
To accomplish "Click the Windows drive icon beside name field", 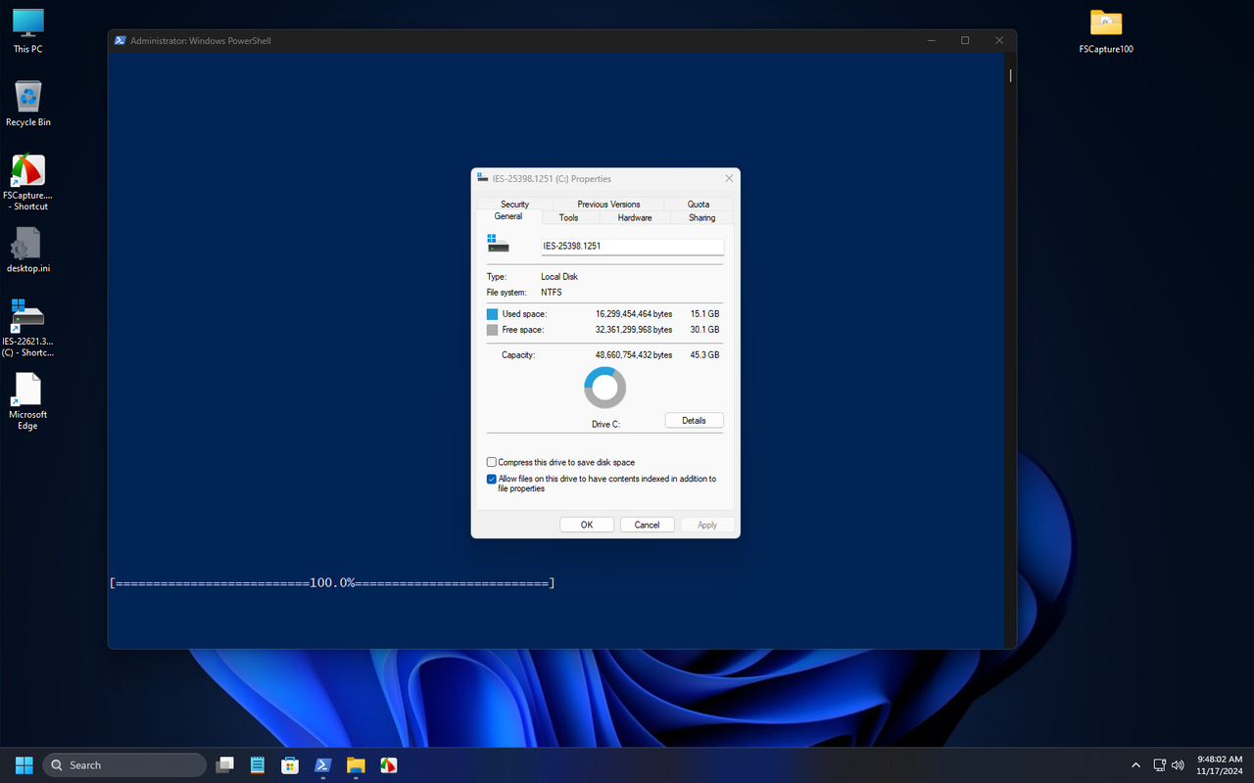I will pos(498,244).
